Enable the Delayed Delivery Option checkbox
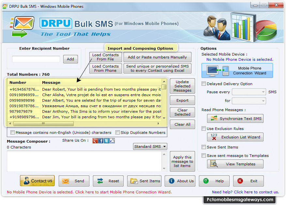 pos(203,84)
